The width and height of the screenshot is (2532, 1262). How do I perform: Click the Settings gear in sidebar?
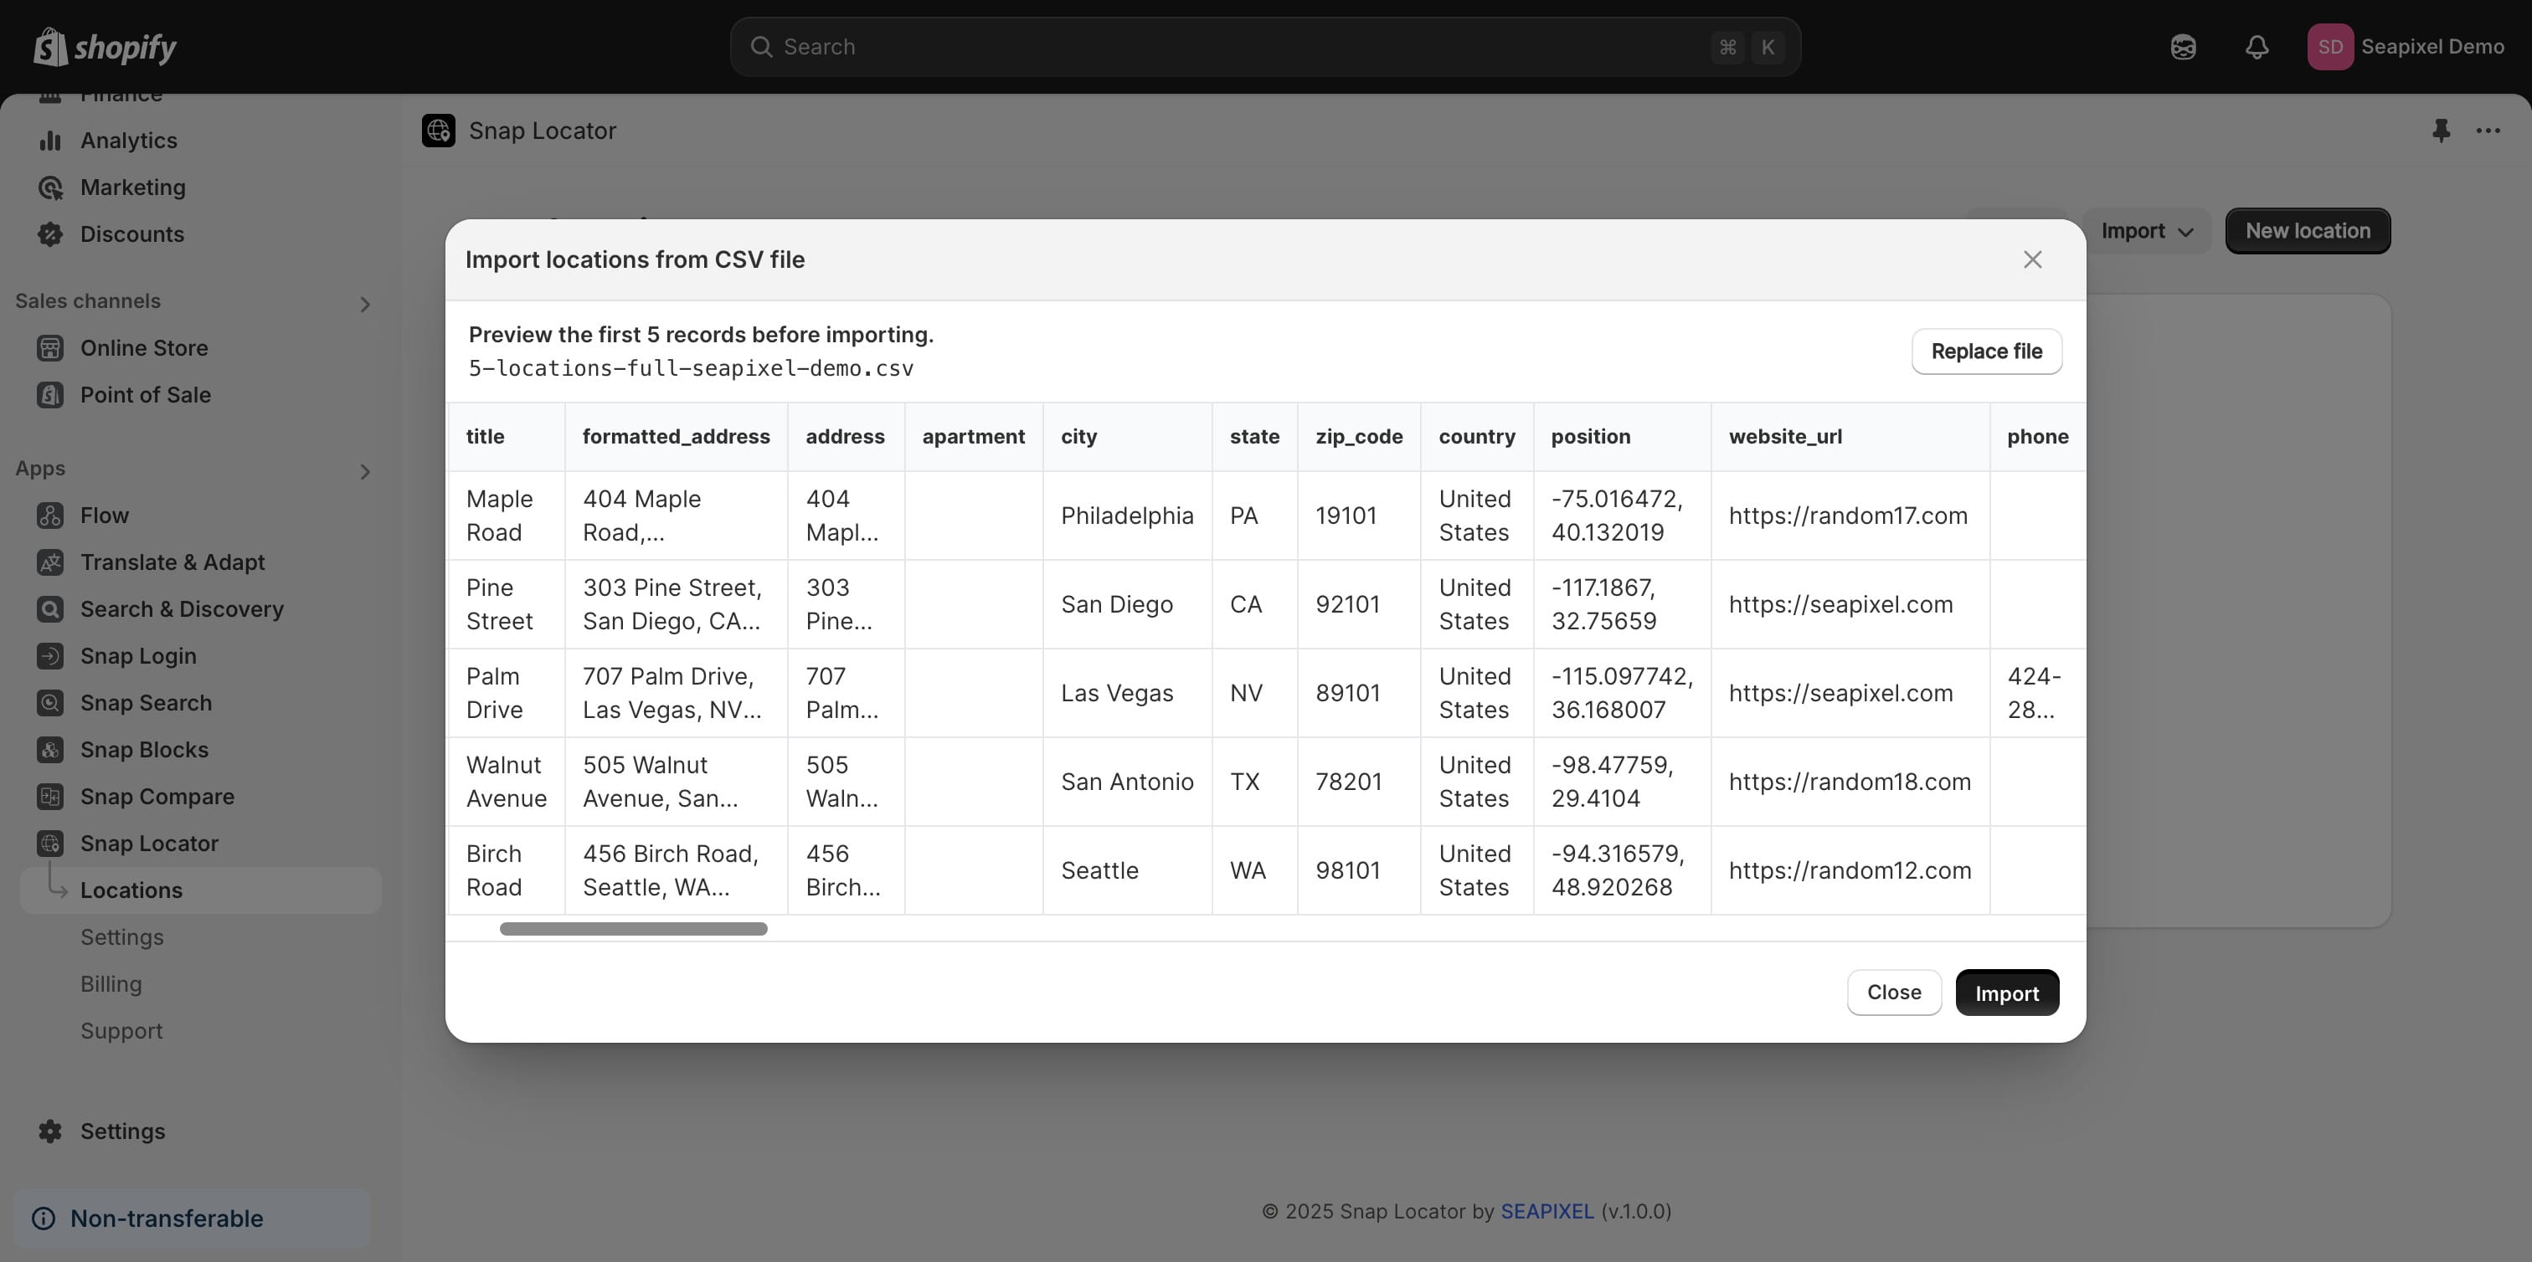click(50, 1131)
